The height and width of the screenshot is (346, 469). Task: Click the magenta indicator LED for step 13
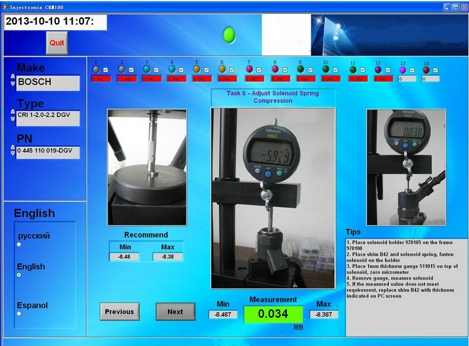pos(403,70)
